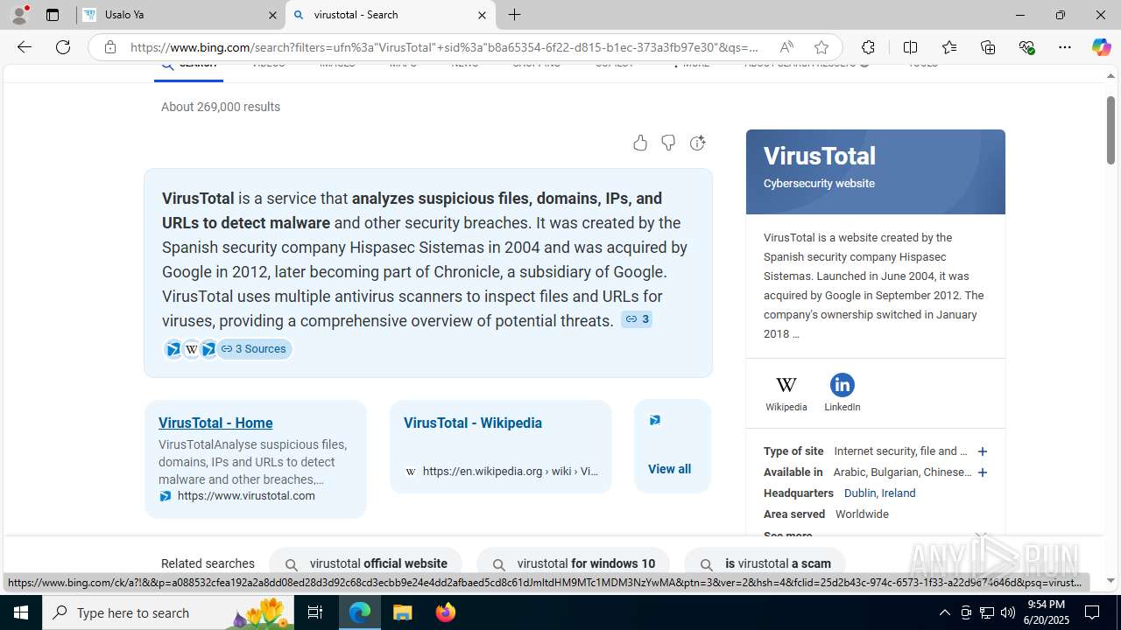Open Microsoft Edge from taskbar

coord(360,612)
